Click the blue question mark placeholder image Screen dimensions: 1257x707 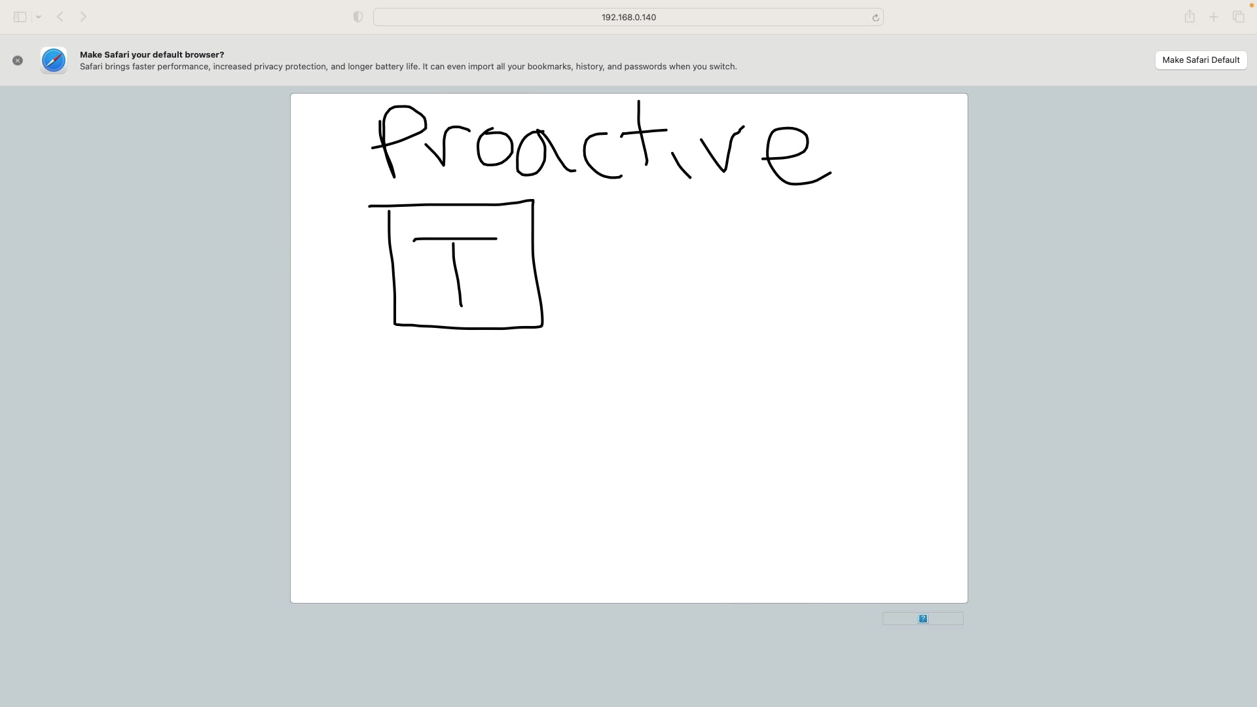point(922,619)
